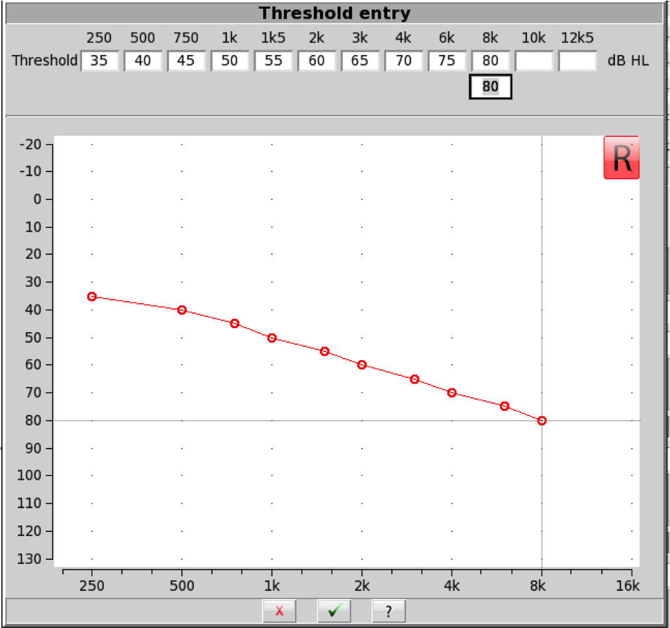Screen dimensions: 670x628
Task: Click the 2k data point at 60 dB
Action: (362, 365)
